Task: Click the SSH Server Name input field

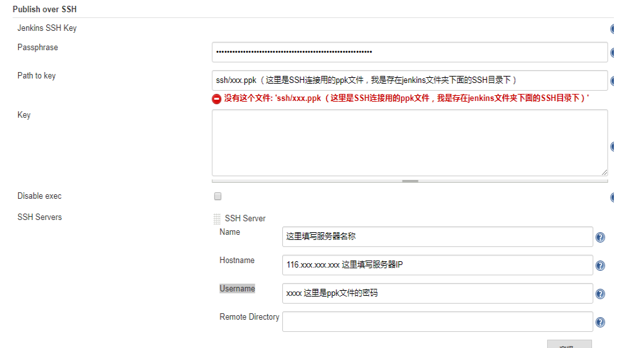Action: pyautogui.click(x=437, y=237)
